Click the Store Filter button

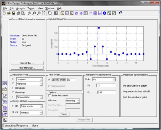tap(27, 63)
